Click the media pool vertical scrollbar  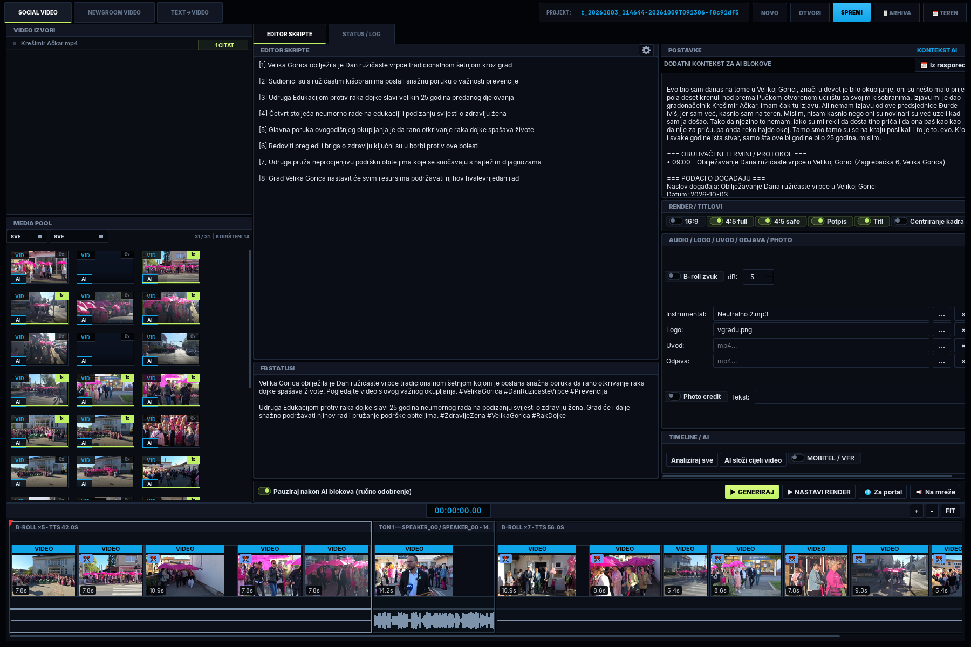pos(249,318)
